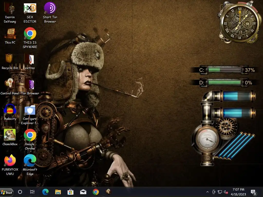Open the Darrin DeYoung desktop icon
Viewport: 263px width, 197px height.
(10, 12)
